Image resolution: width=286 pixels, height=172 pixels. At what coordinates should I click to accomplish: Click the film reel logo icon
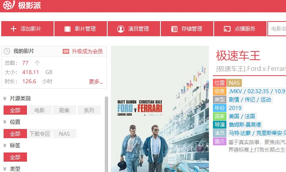tap(9, 5)
